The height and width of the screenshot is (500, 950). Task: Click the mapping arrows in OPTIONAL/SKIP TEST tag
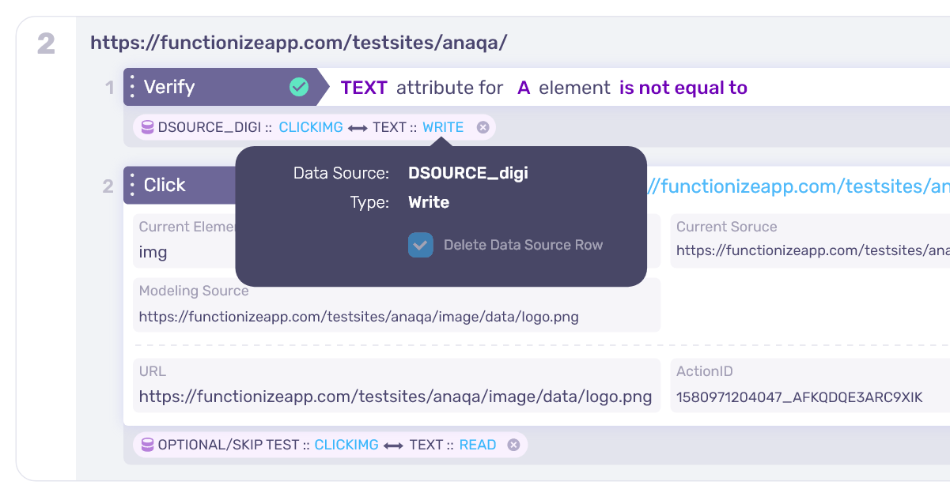point(393,445)
